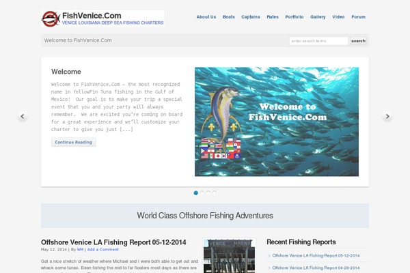The image size is (410, 273).
Task: Click the search button
Action: point(358,41)
